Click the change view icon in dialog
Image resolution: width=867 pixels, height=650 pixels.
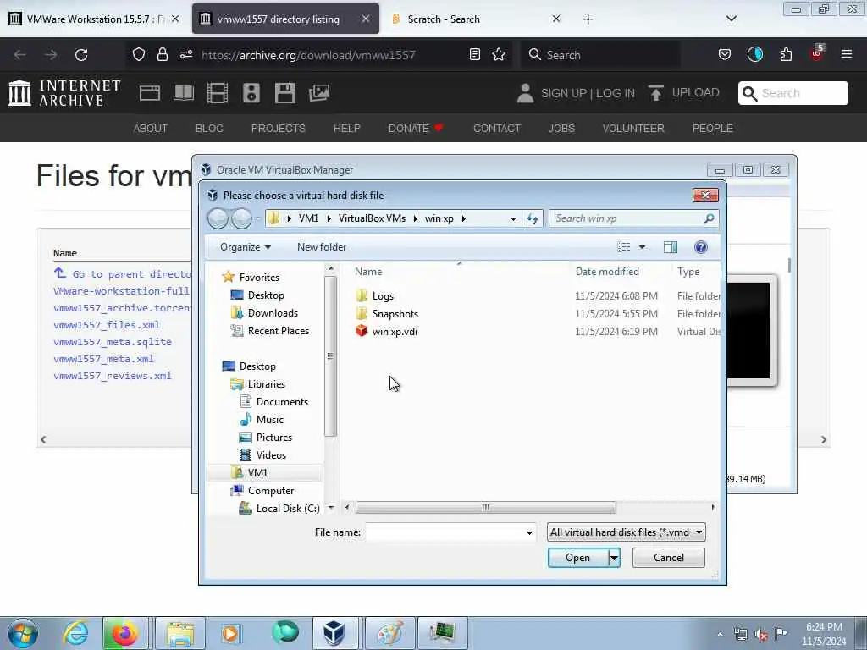click(x=624, y=247)
